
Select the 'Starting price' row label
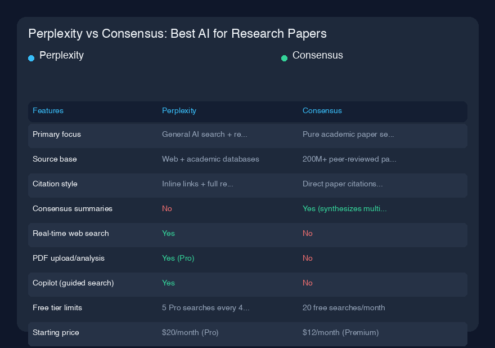[x=56, y=332]
